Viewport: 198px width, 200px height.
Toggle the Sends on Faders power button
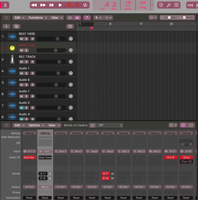92,125
